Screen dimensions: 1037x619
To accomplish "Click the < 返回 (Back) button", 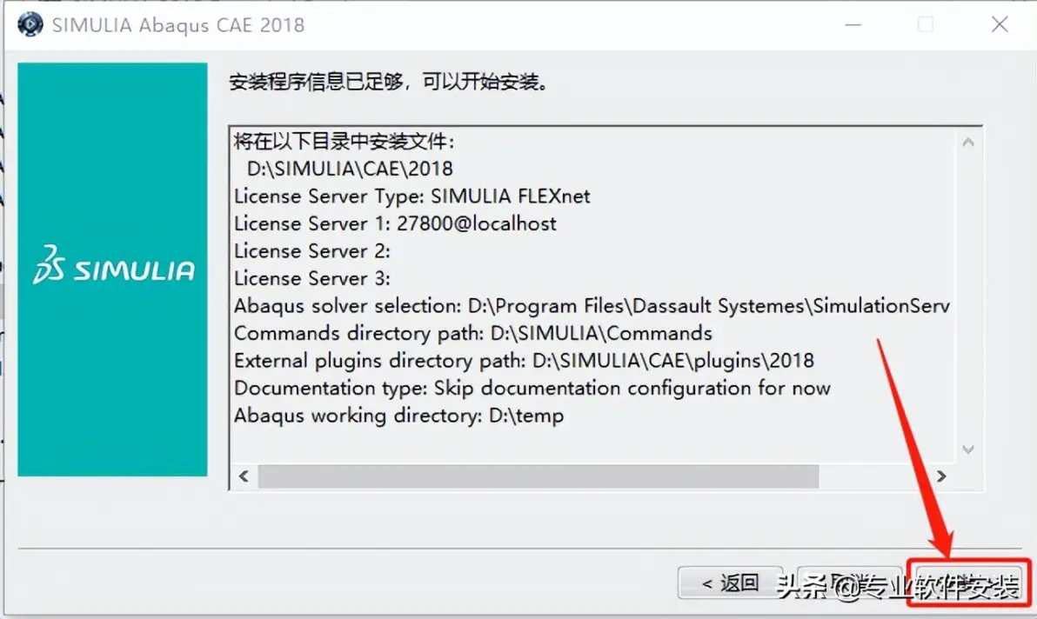I will click(730, 583).
